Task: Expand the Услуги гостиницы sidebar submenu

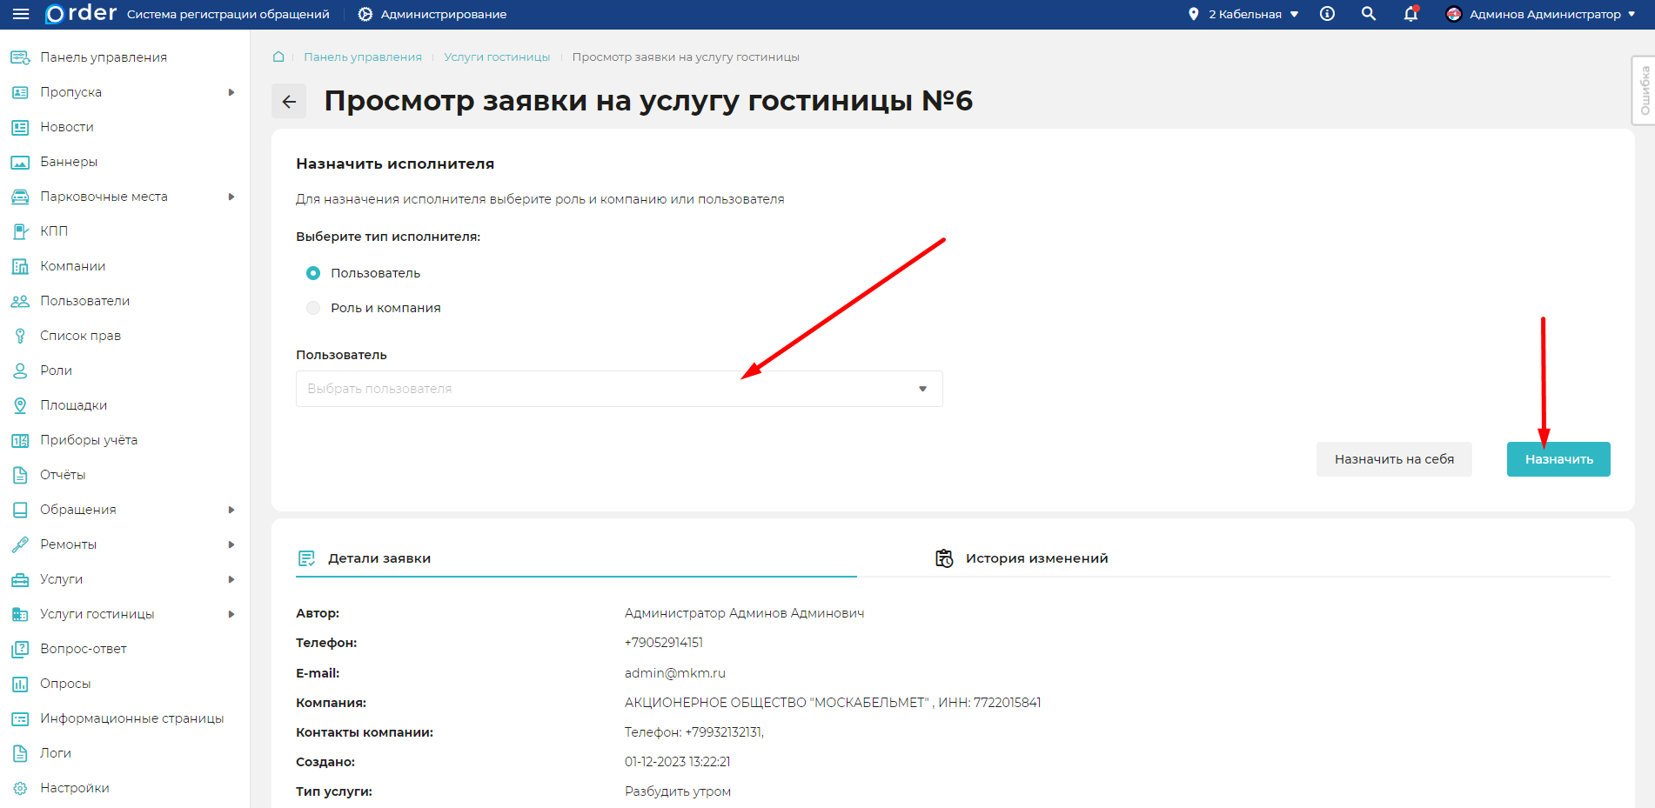Action: pyautogui.click(x=231, y=613)
